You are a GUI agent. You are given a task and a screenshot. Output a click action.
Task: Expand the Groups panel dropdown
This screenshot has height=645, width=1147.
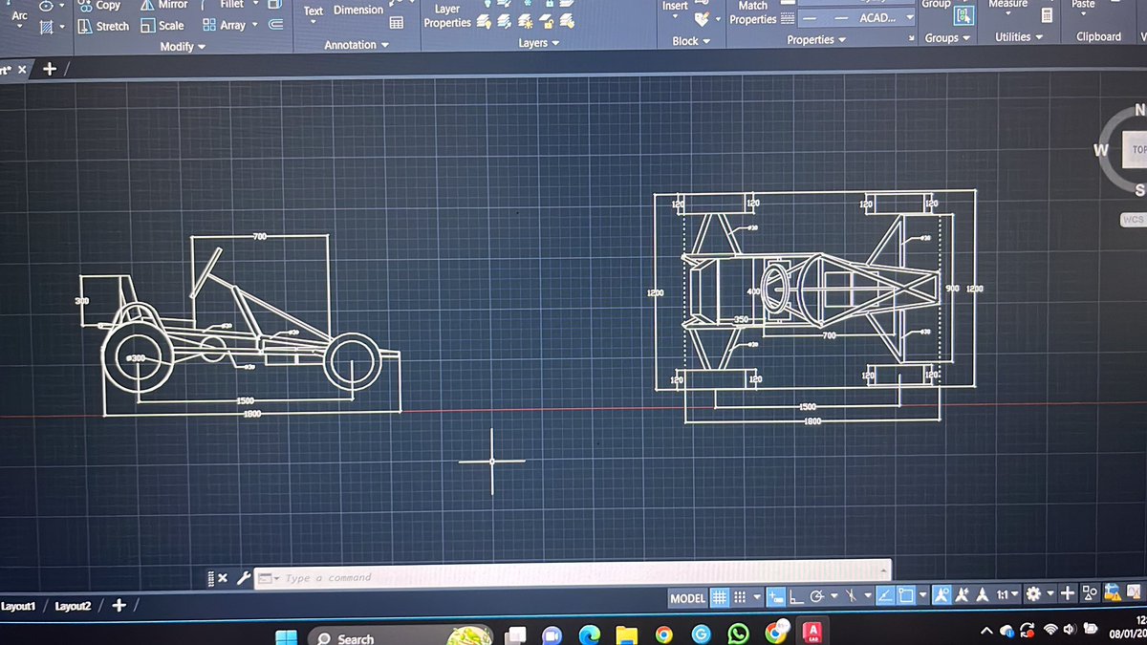click(947, 37)
